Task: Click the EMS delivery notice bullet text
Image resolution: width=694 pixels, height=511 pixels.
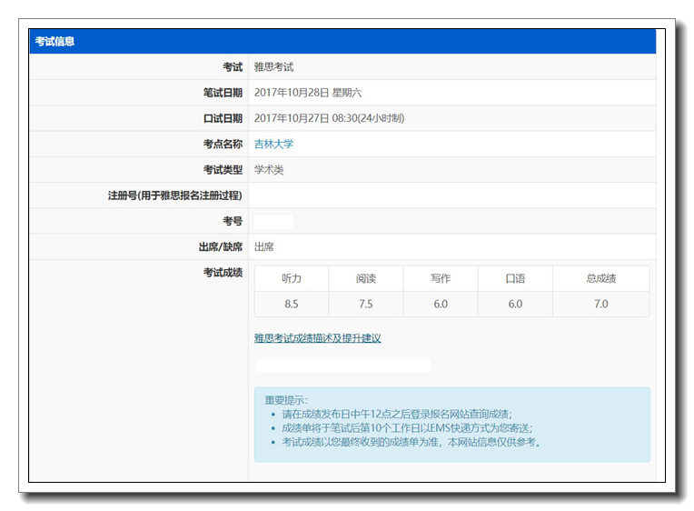Action: pos(406,427)
